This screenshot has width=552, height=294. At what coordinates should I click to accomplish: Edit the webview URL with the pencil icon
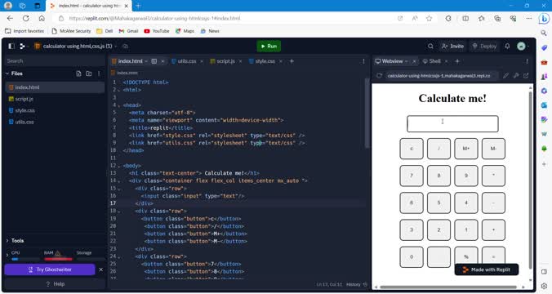tap(506, 76)
